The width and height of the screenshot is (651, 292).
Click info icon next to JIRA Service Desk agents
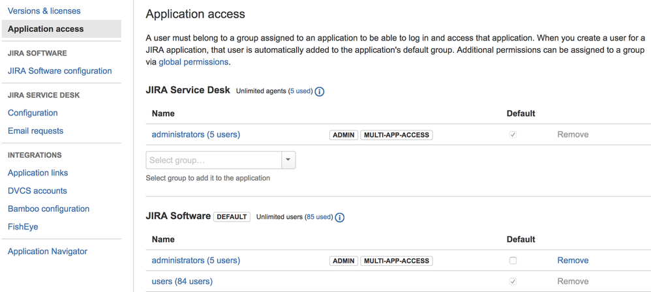tap(320, 92)
